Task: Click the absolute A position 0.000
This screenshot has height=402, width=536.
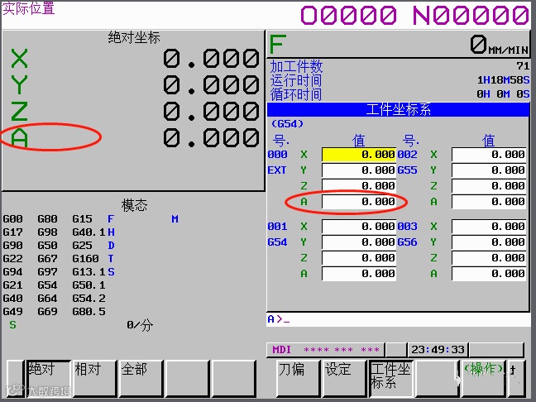Action: point(211,138)
